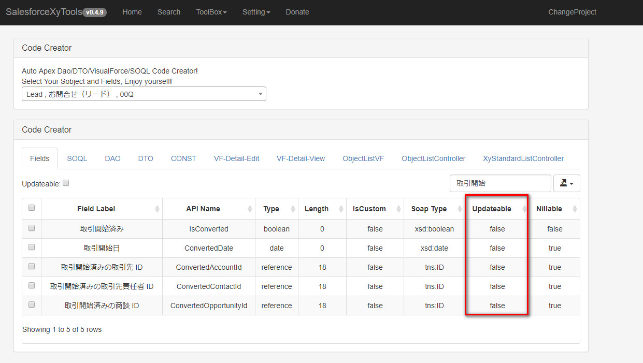The width and height of the screenshot is (643, 363).
Task: Click the version badge v0.4.9
Action: pos(95,12)
